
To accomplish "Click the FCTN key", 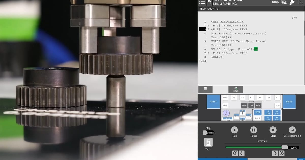I will click(277, 105).
